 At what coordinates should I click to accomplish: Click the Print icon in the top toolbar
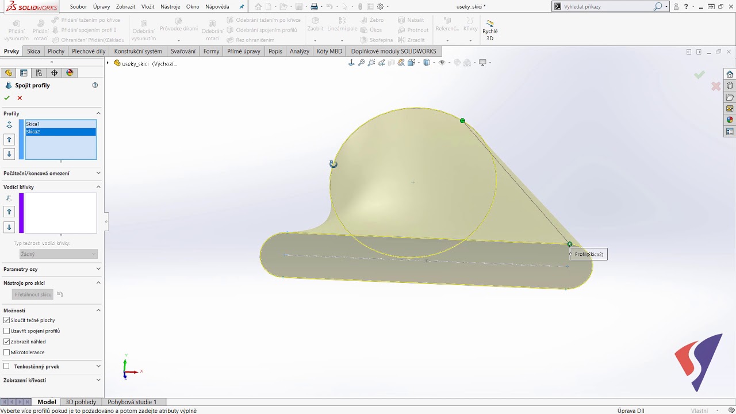pos(314,7)
